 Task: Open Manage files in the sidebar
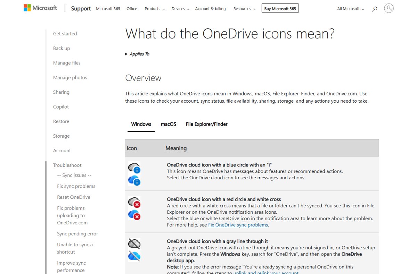(x=67, y=63)
